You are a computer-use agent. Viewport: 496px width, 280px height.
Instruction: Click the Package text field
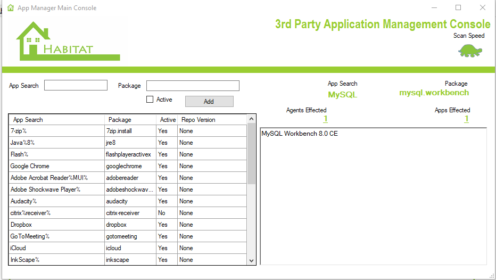(x=193, y=86)
